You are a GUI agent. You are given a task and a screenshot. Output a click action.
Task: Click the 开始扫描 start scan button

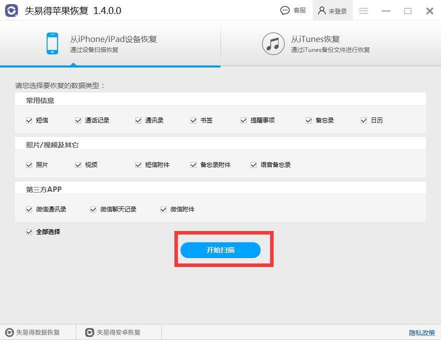tap(220, 250)
